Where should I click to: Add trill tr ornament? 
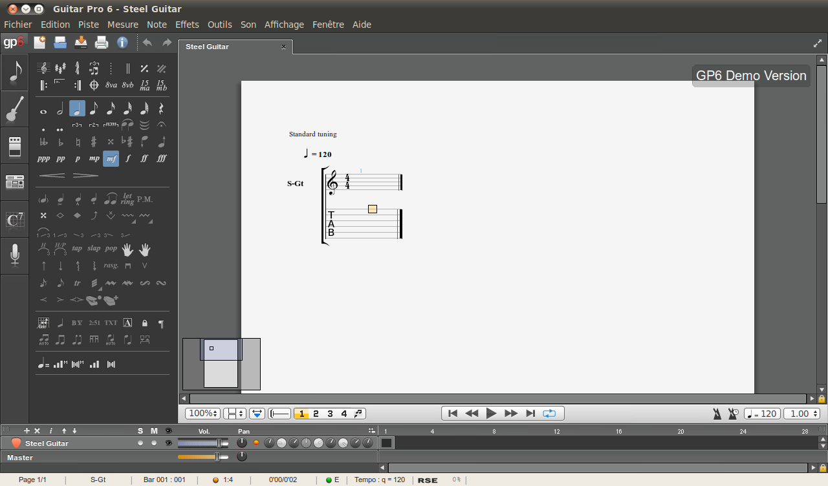coord(77,283)
